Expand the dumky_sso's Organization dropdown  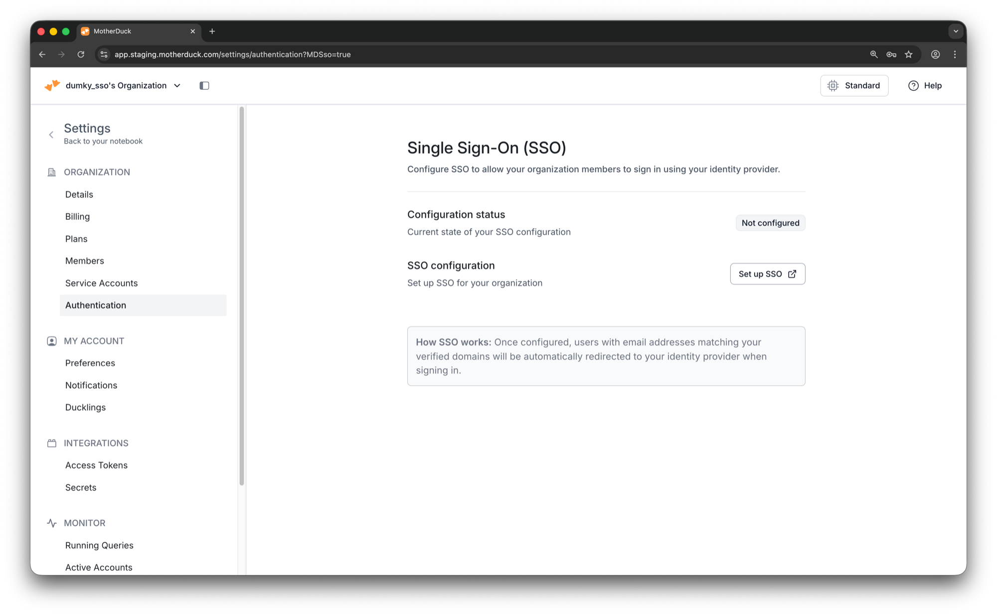pyautogui.click(x=177, y=85)
